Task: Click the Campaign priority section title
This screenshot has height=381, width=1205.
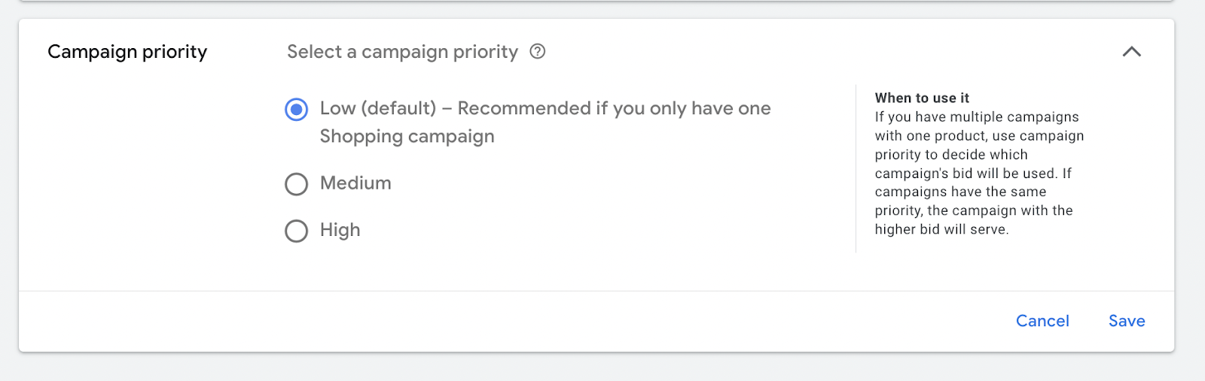Action: (127, 52)
